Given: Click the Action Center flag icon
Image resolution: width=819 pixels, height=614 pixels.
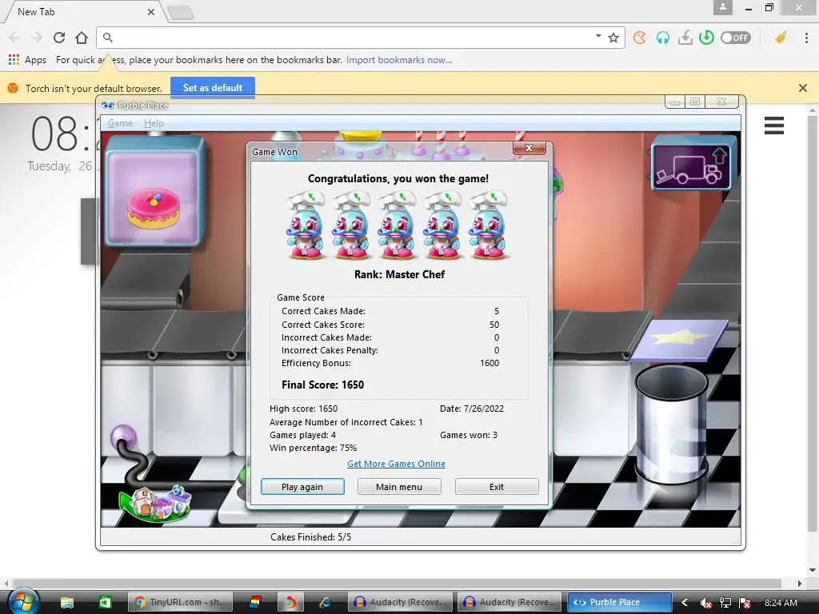Looking at the screenshot, I should (745, 603).
